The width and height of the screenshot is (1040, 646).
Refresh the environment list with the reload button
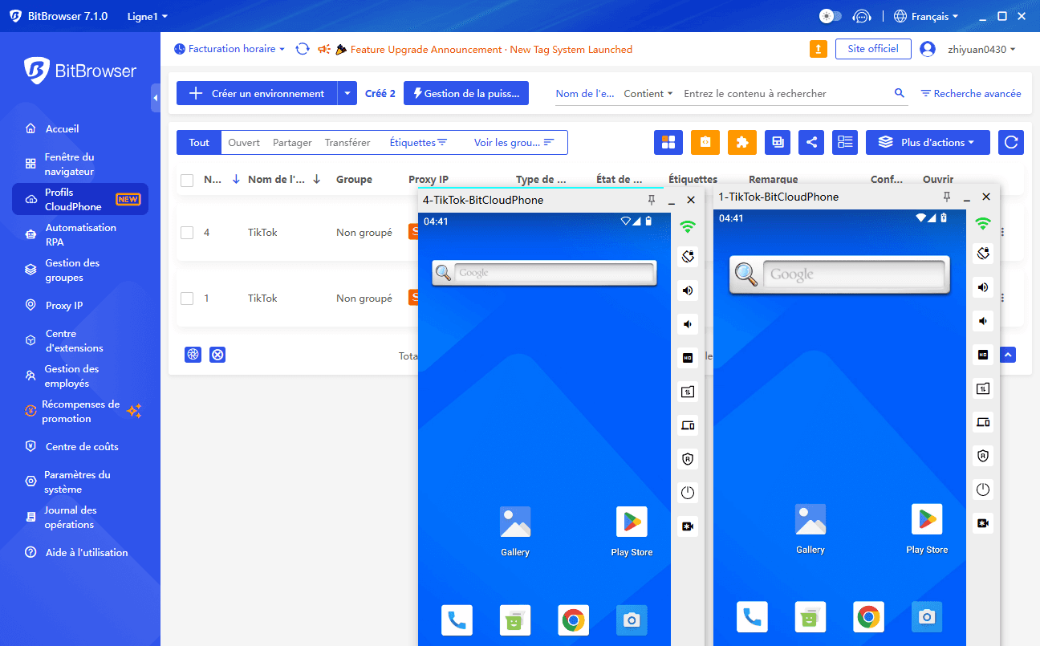1011,142
